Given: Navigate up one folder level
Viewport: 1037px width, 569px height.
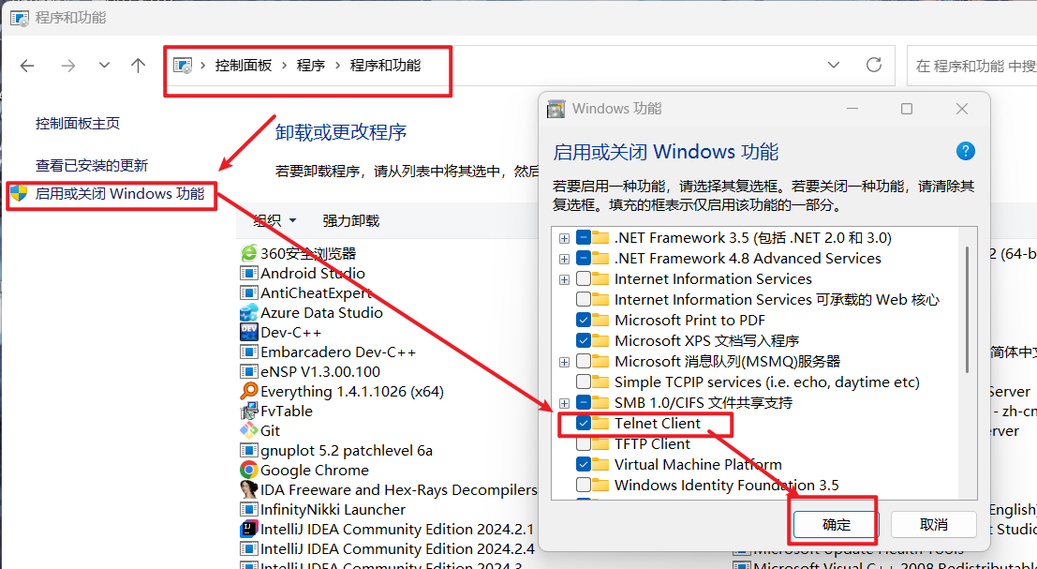Looking at the screenshot, I should [x=138, y=66].
